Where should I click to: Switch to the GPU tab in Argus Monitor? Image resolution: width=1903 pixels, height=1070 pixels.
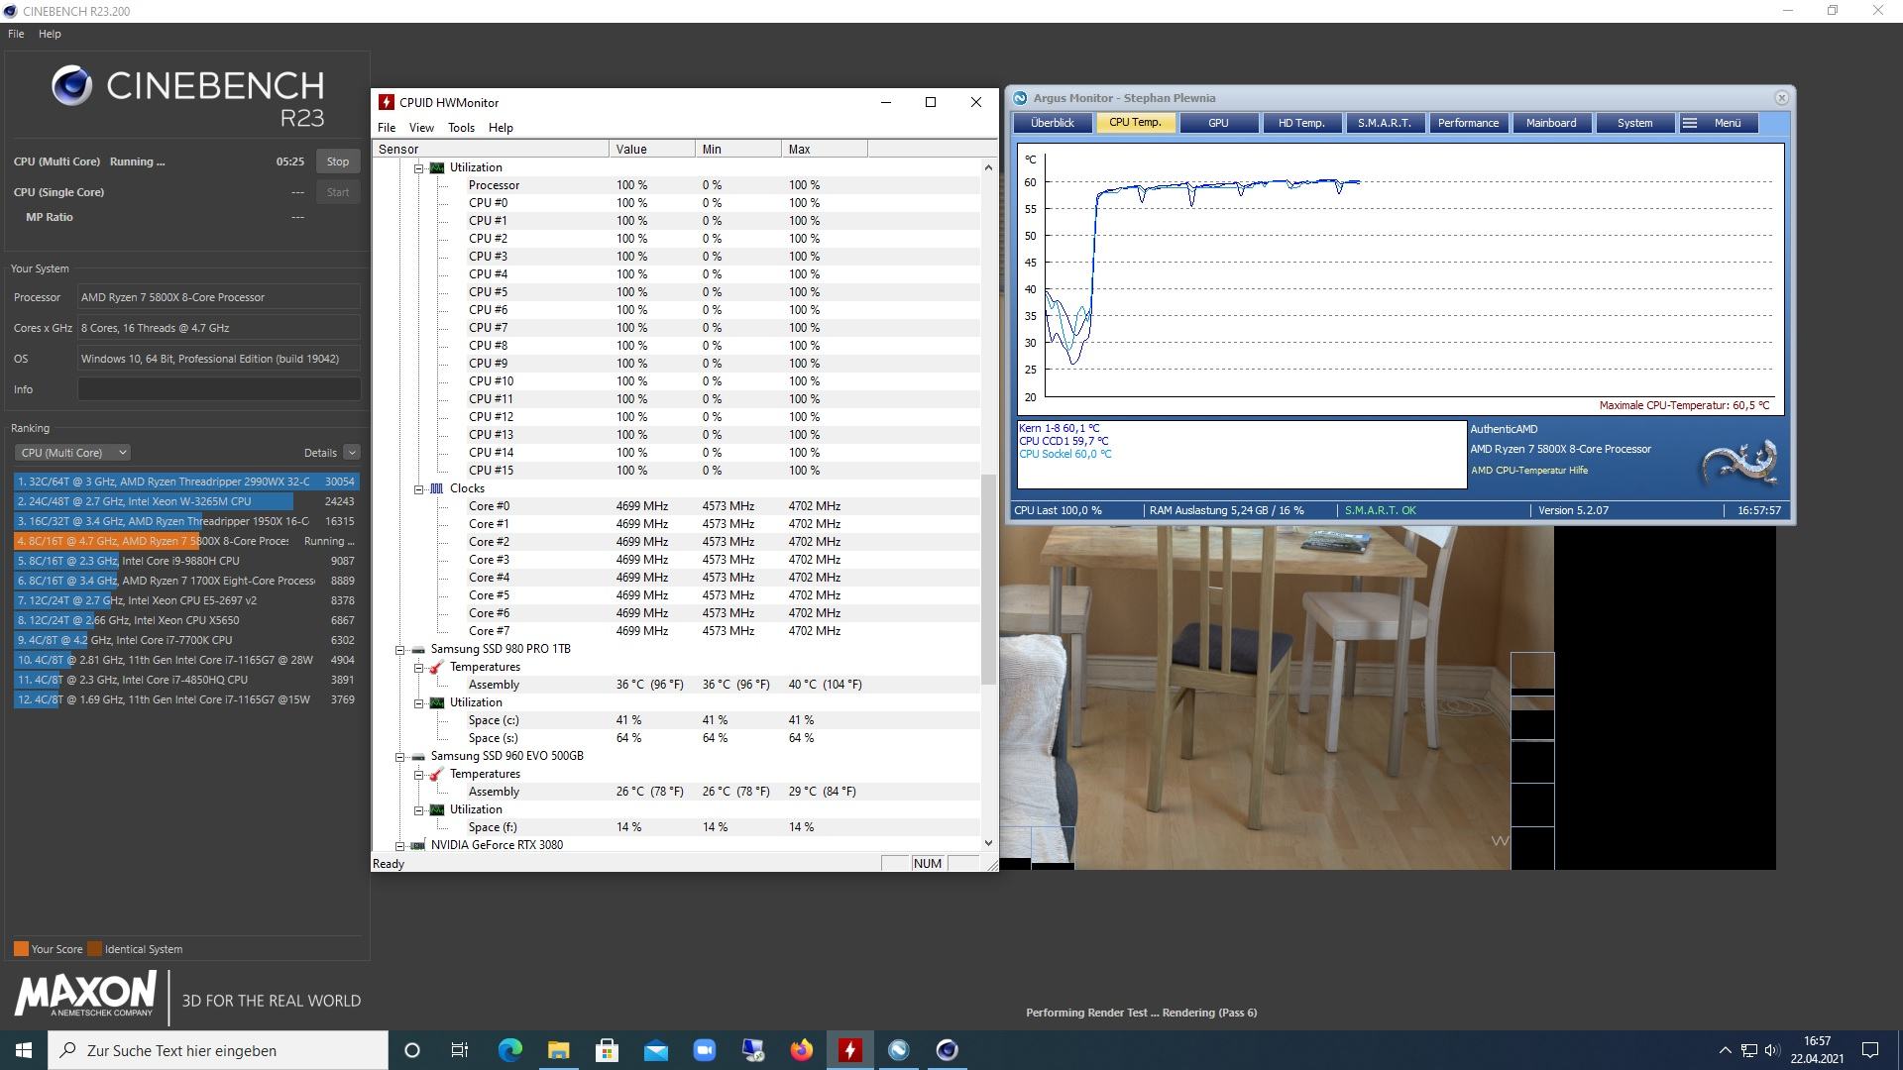[1218, 123]
